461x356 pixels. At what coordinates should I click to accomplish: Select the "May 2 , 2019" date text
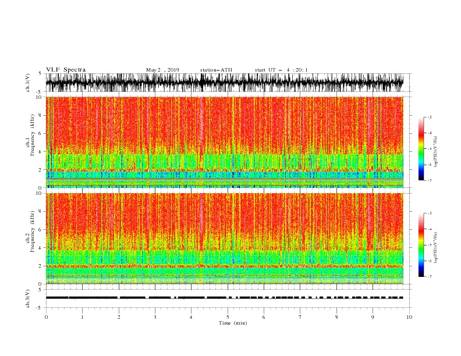(162, 70)
